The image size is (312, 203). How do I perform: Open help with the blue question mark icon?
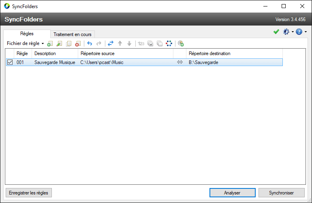[299, 32]
